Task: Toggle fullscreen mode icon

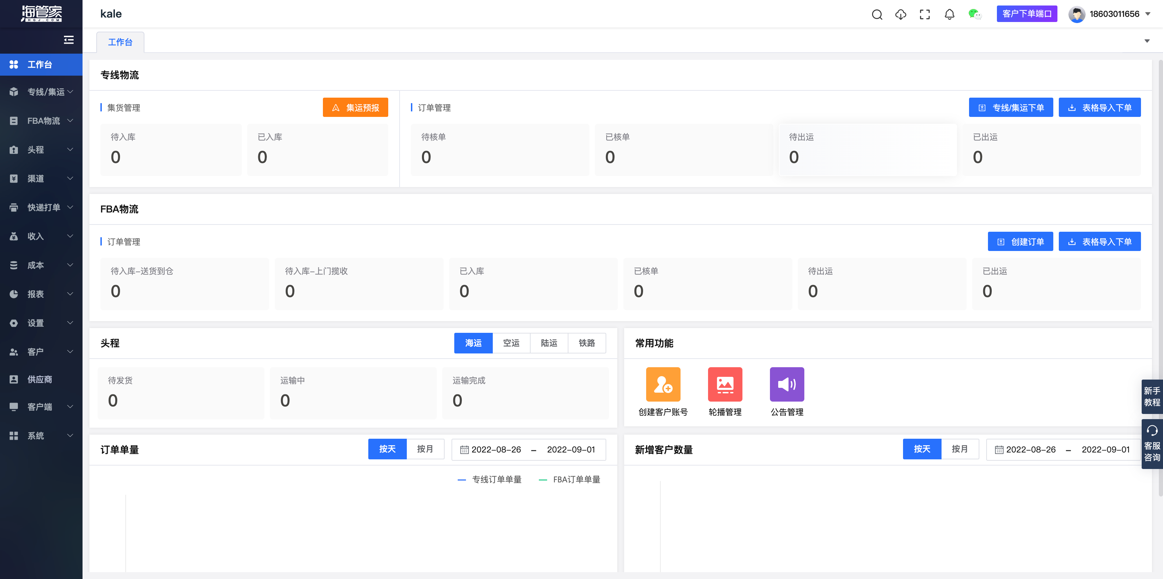Action: click(925, 14)
